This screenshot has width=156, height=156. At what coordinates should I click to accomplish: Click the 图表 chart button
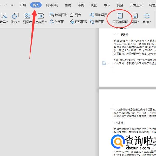(75, 15)
